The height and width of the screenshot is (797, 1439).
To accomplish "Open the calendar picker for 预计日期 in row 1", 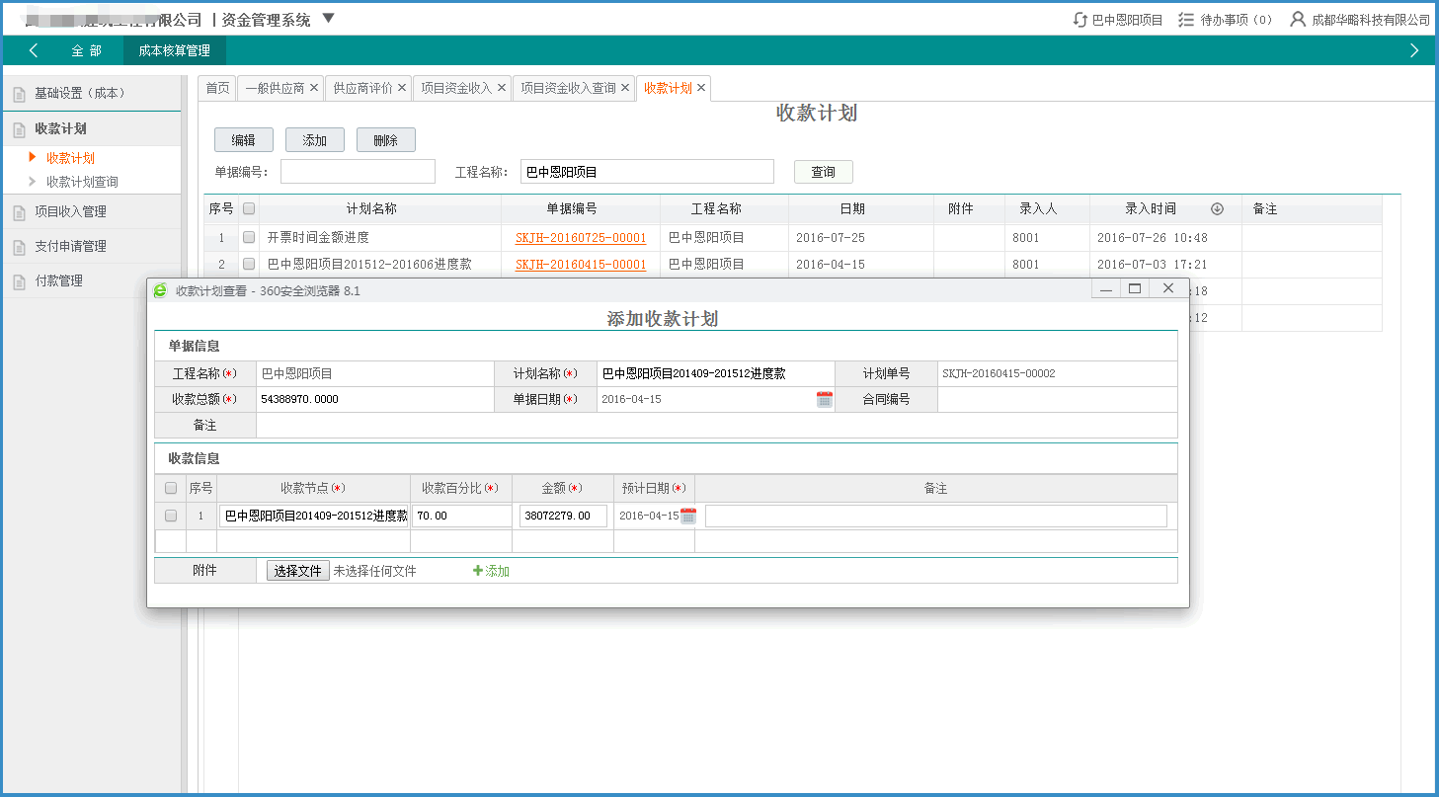I will tap(688, 516).
